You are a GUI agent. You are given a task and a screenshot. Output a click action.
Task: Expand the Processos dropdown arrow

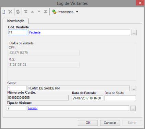(x=77, y=12)
